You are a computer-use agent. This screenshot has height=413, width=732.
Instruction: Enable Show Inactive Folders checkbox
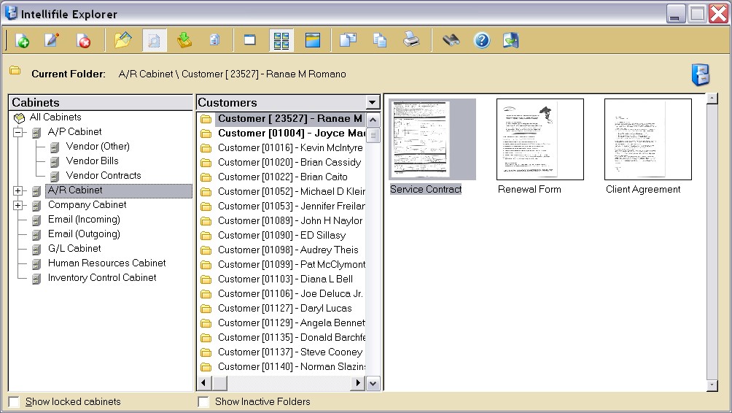(x=203, y=402)
